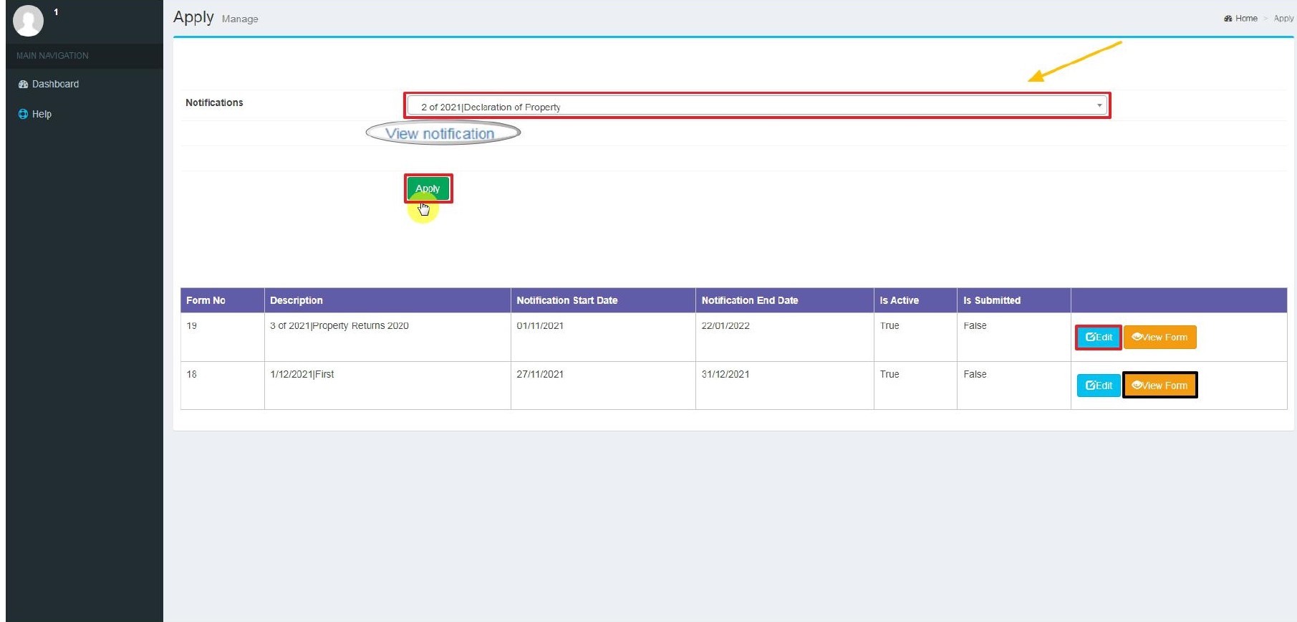
Task: Click the Form No column header
Action: [x=206, y=300]
